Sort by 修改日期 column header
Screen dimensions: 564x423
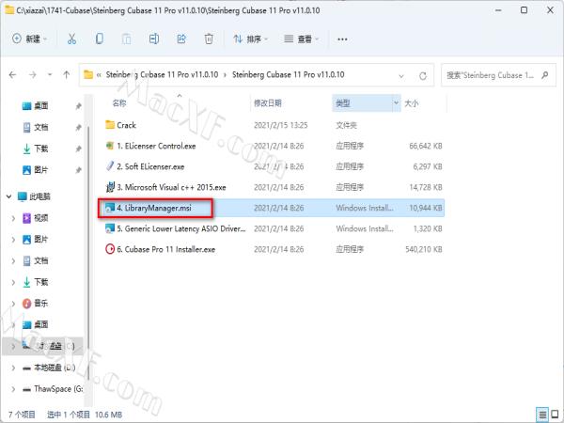pyautogui.click(x=268, y=103)
